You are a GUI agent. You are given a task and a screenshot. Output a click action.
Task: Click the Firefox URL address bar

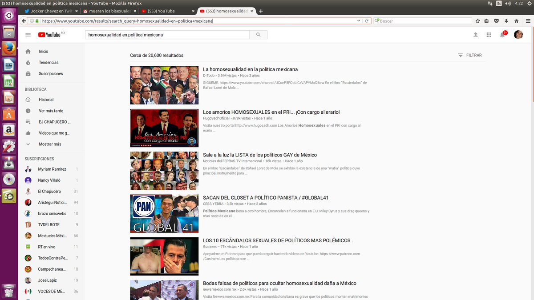[198, 21]
